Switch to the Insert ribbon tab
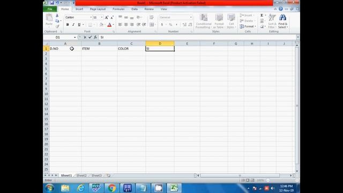This screenshot has width=343, height=193. coord(79,9)
